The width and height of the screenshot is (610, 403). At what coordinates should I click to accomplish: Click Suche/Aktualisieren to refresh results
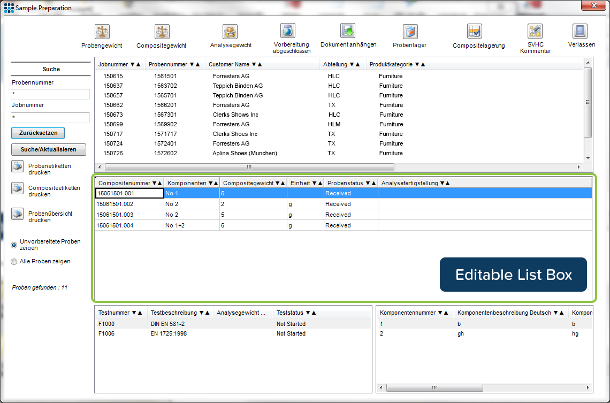48,149
